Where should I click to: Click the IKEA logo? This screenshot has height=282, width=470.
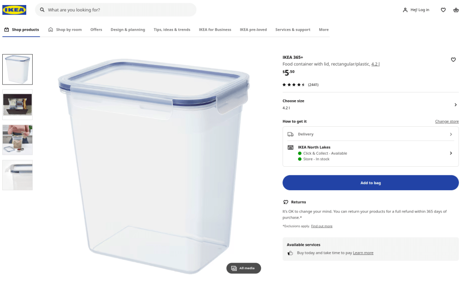14,10
